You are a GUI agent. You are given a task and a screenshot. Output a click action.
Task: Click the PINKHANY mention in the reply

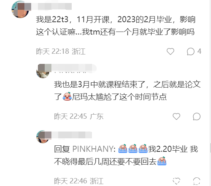point(94,149)
